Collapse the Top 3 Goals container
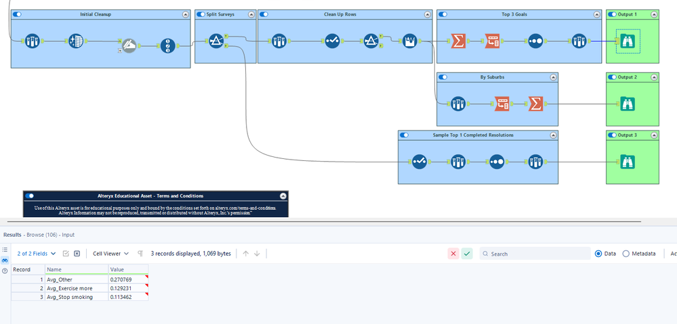 point(596,14)
